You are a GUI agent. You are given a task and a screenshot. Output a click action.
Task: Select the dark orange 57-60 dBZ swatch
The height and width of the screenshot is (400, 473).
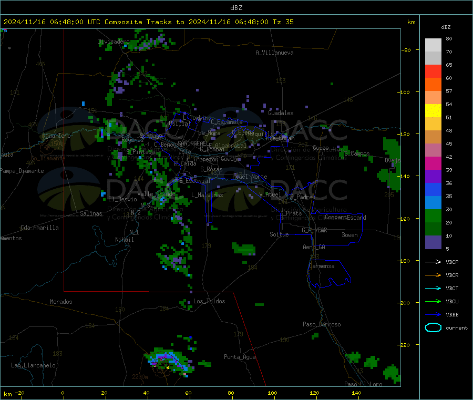pos(433,85)
